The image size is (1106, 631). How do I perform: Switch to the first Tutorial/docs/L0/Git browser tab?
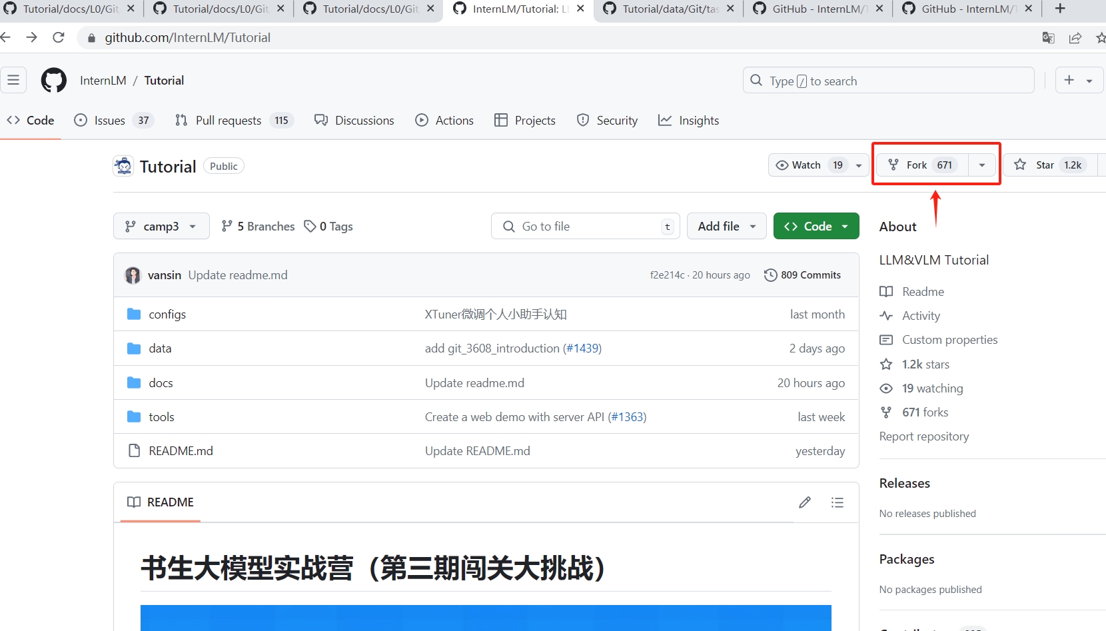click(x=70, y=9)
